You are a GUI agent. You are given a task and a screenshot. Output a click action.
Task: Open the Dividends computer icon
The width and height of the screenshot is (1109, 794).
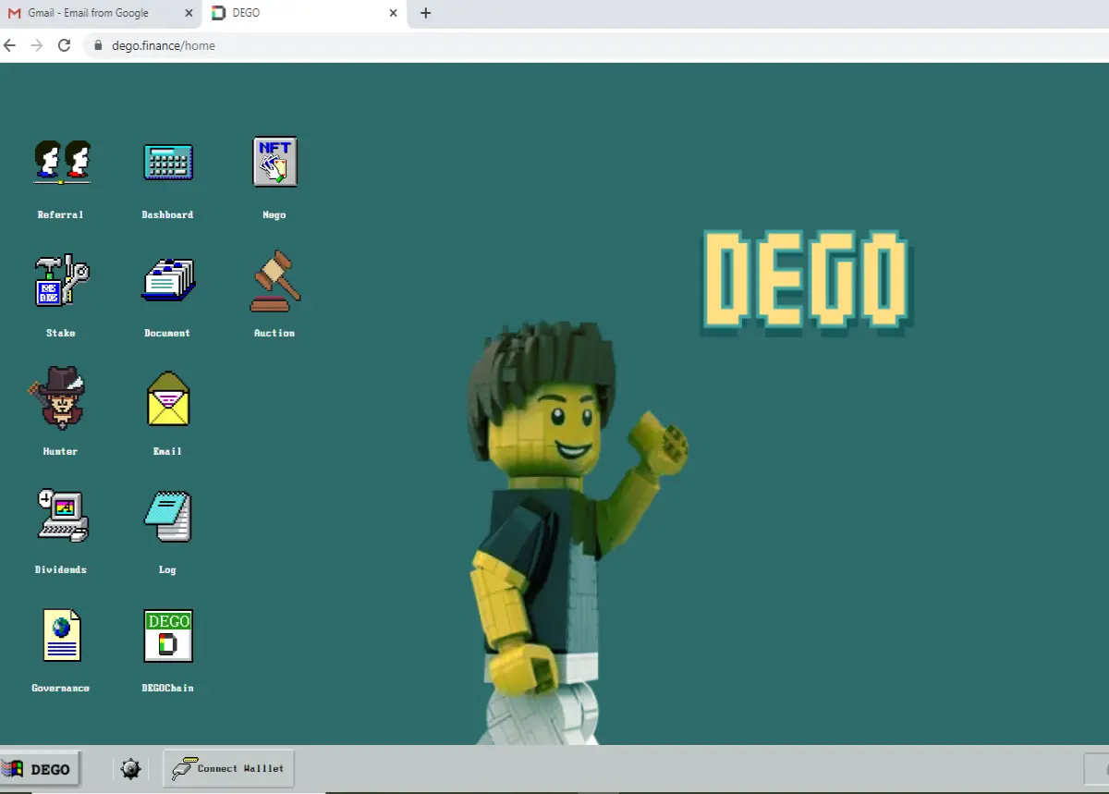pyautogui.click(x=62, y=516)
